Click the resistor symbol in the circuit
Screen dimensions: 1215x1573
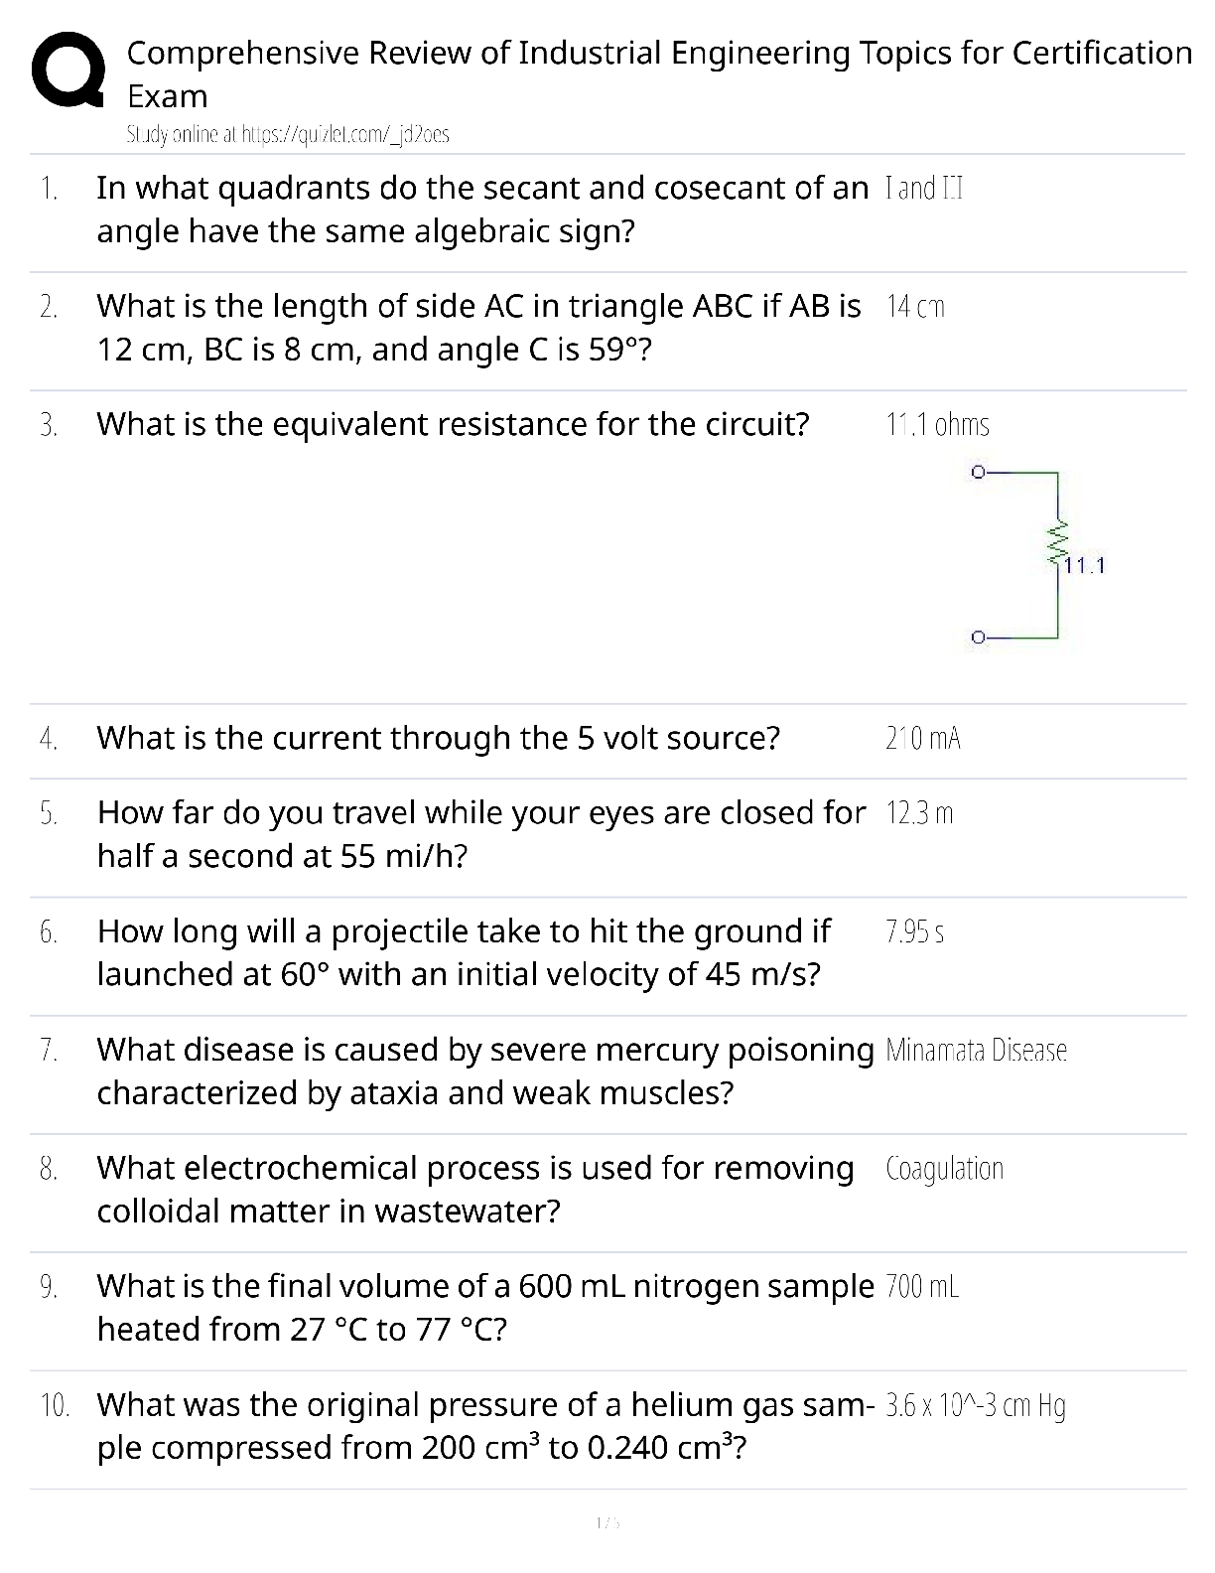pos(1057,543)
